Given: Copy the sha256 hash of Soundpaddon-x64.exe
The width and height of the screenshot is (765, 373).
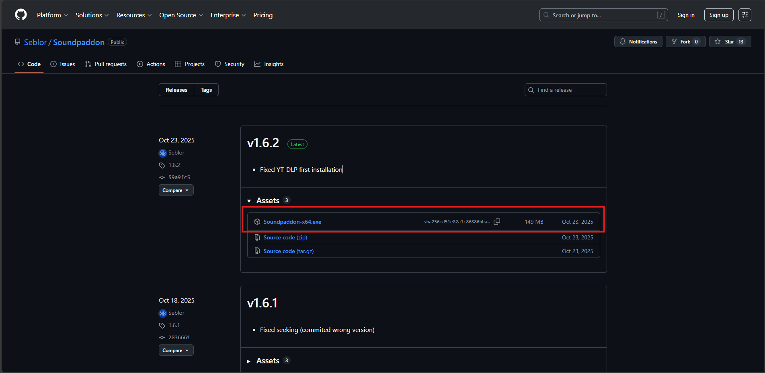Looking at the screenshot, I should click(497, 222).
